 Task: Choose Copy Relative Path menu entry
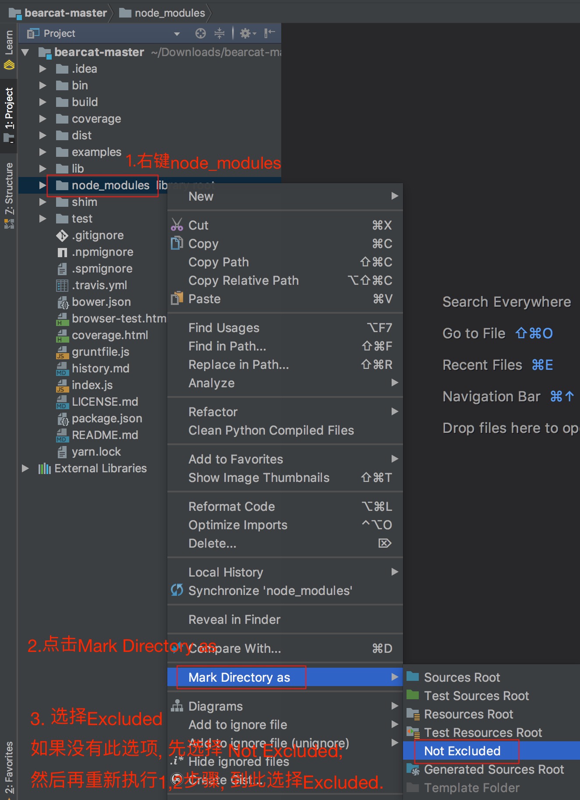[243, 280]
